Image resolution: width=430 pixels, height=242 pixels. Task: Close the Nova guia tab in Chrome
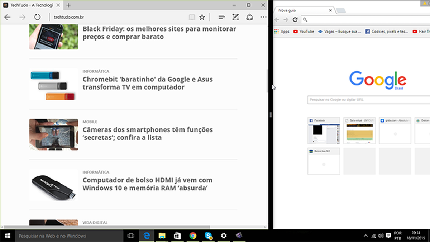click(x=330, y=11)
